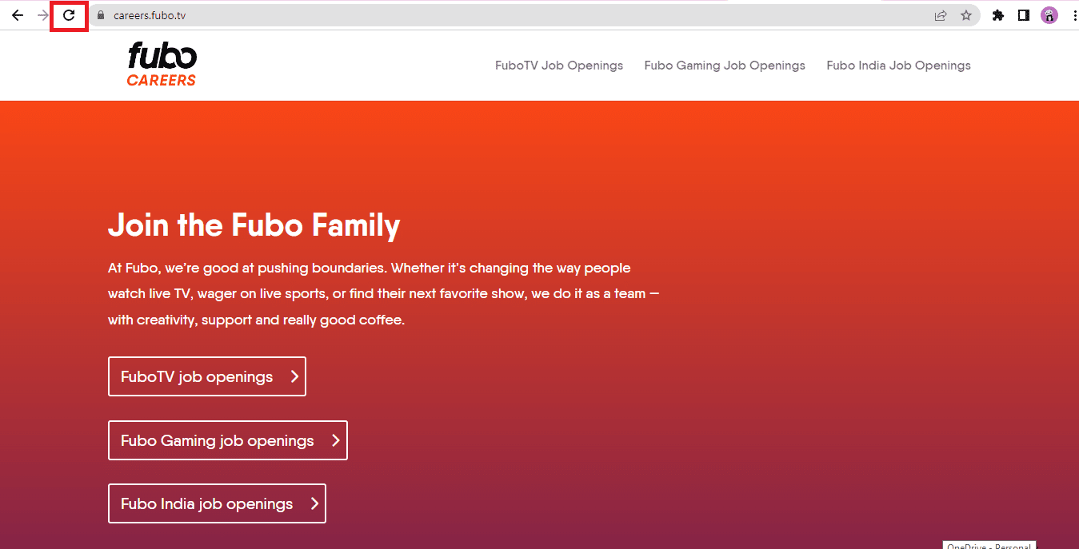This screenshot has height=549, width=1079.
Task: Click the Join the Fubo Family heading
Action: (254, 225)
